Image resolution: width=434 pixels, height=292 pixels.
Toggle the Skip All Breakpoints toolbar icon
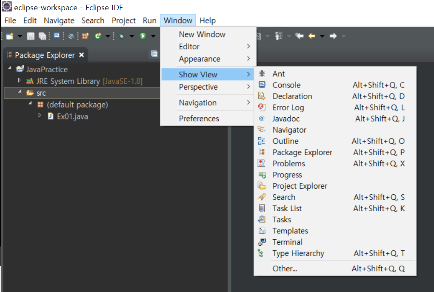point(71,36)
